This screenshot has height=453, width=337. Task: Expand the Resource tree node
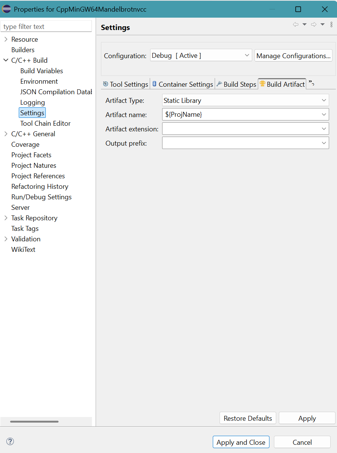click(x=6, y=39)
